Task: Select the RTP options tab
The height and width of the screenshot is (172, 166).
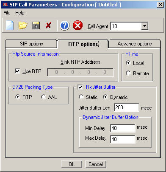Action: [x=83, y=44]
